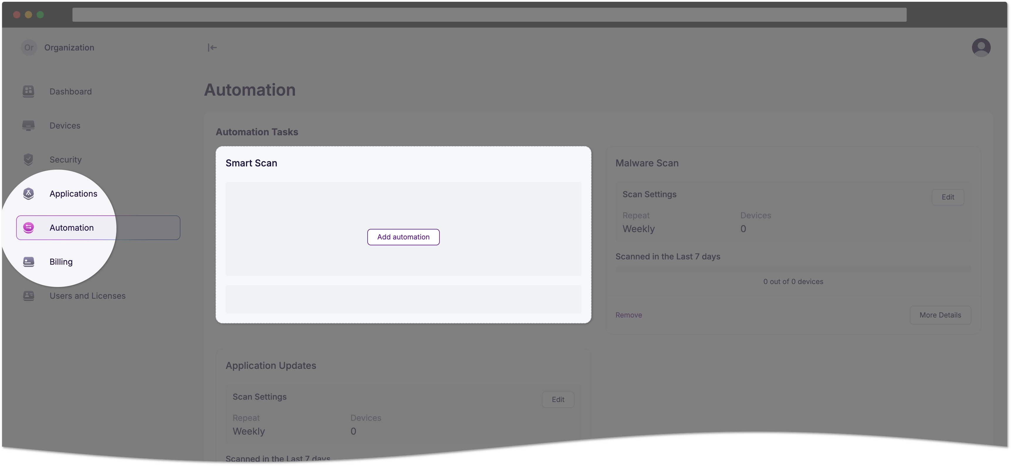Open the Devices monitor icon
Screen dimensions: 1011x466
tap(28, 126)
